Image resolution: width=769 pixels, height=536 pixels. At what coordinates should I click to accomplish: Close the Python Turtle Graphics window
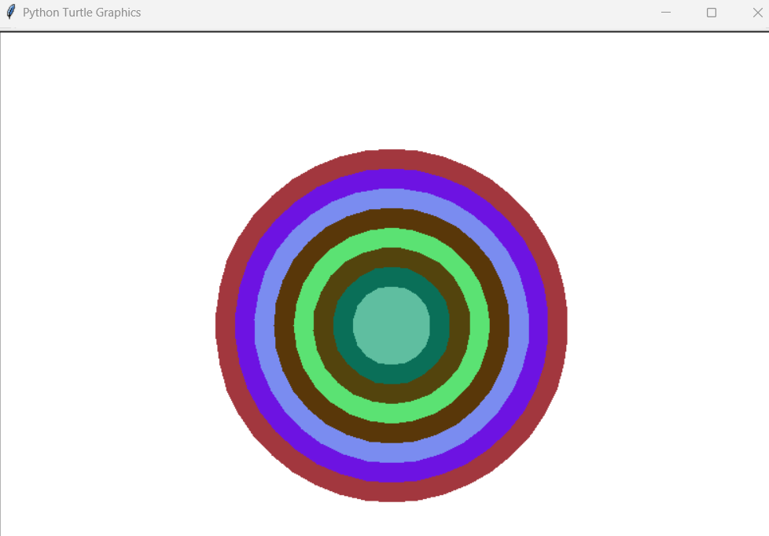tap(757, 13)
